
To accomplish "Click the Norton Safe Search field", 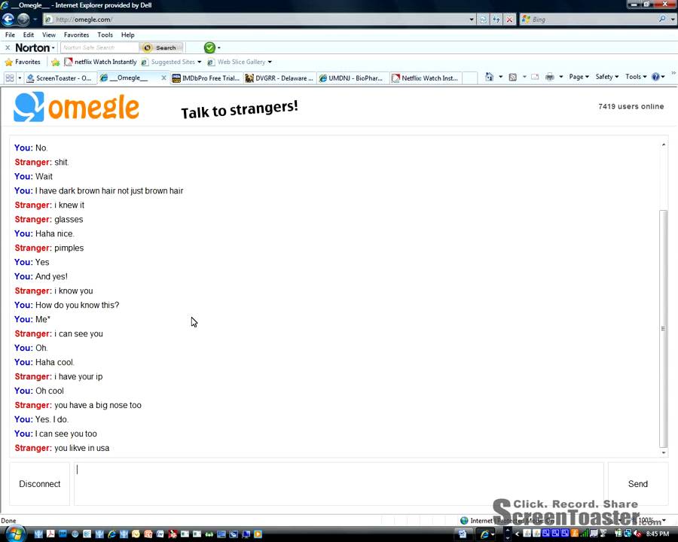I will pyautogui.click(x=99, y=47).
